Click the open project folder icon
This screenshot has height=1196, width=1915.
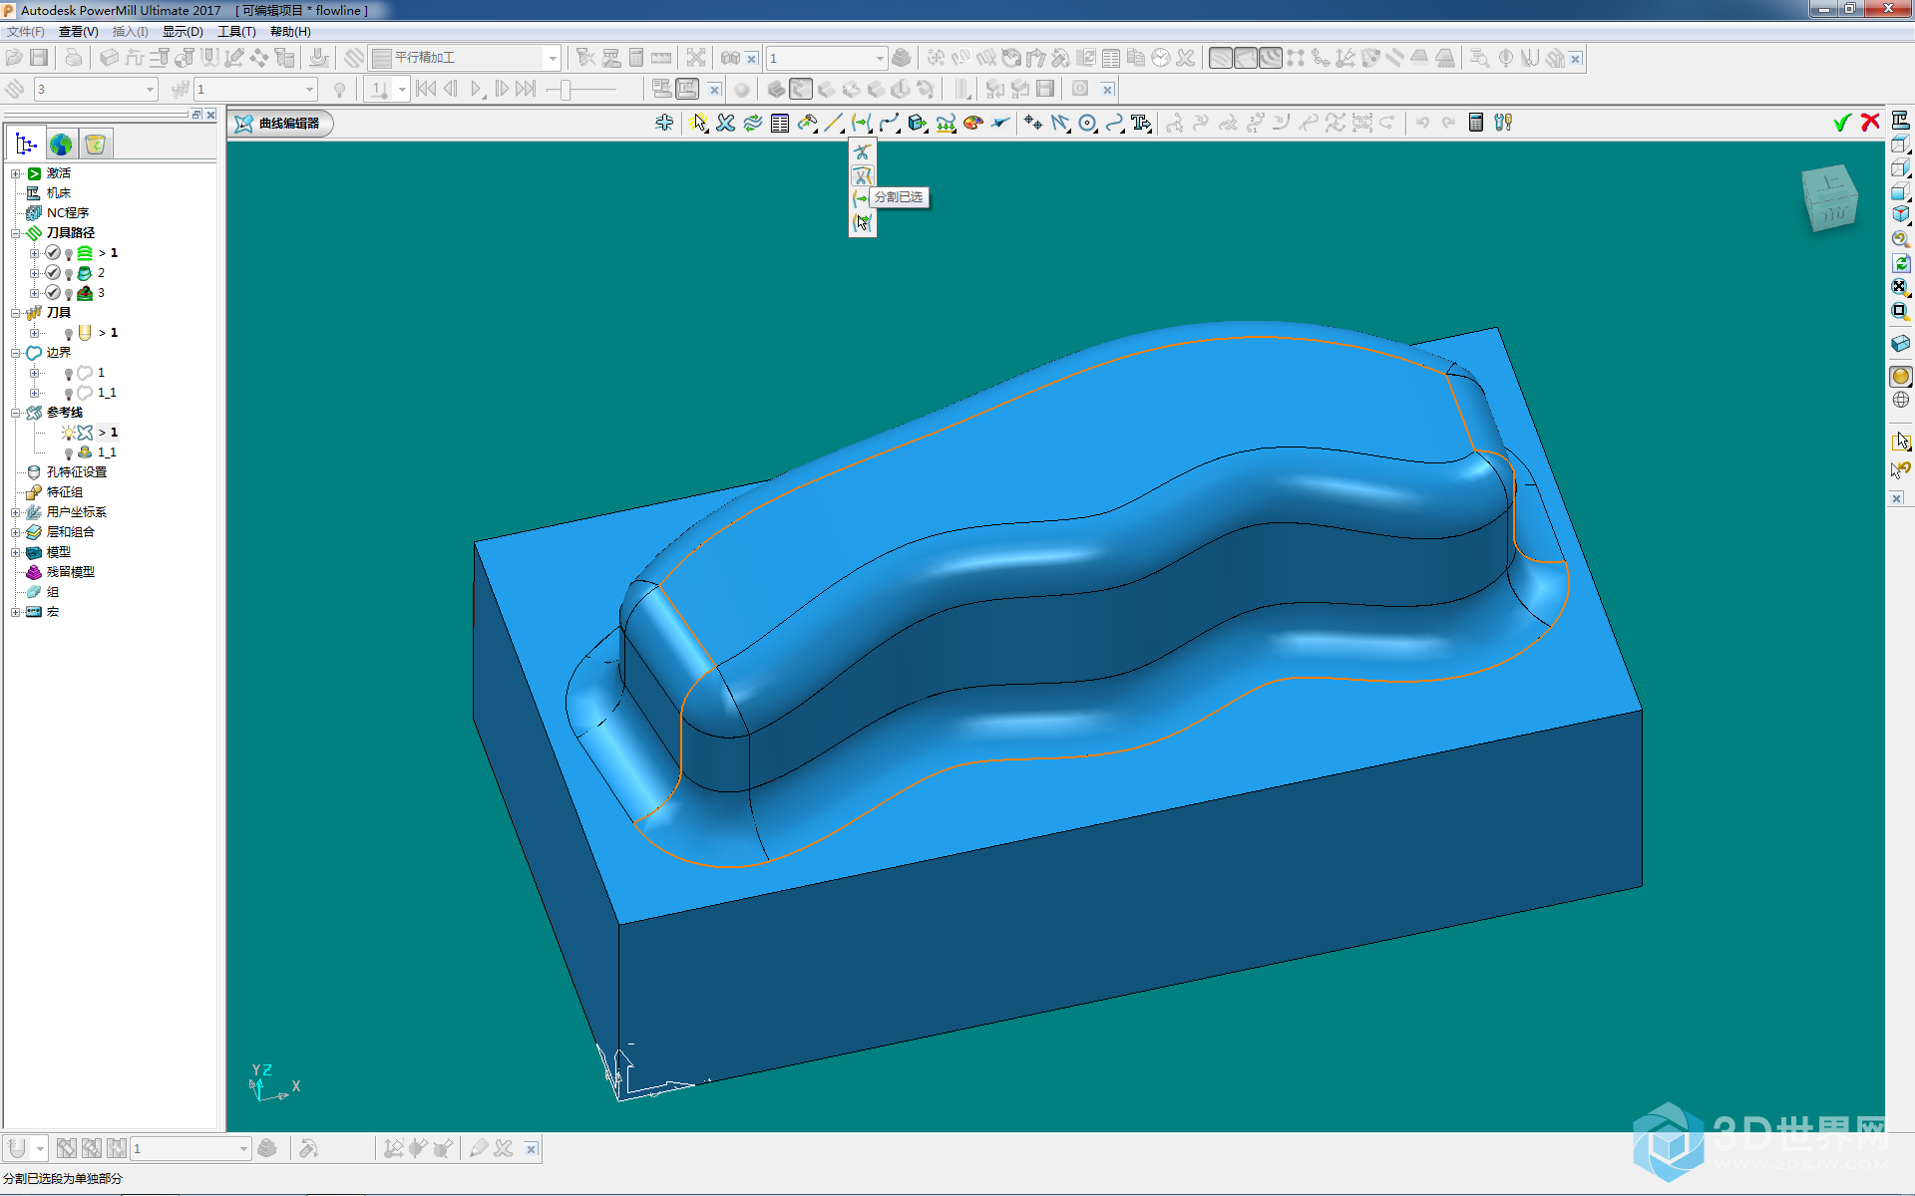[x=14, y=58]
